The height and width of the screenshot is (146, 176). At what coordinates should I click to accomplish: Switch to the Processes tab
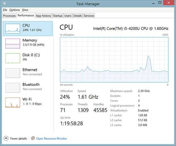point(9,16)
